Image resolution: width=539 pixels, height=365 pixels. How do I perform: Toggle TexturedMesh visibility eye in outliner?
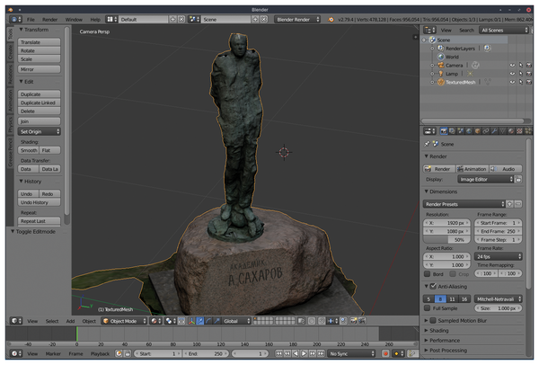click(x=512, y=82)
